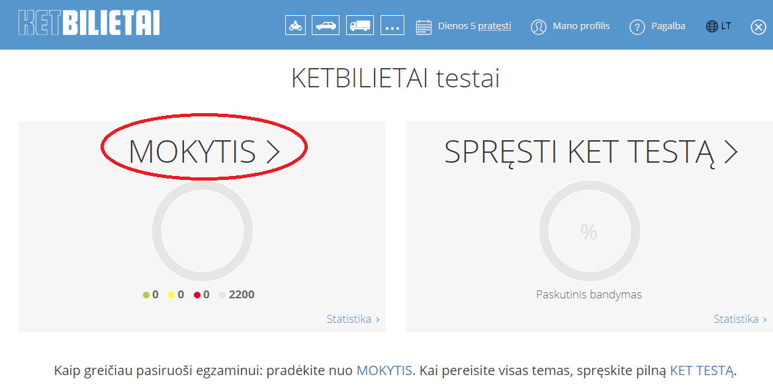Click the pratęsti link
The height and width of the screenshot is (385, 773).
494,26
